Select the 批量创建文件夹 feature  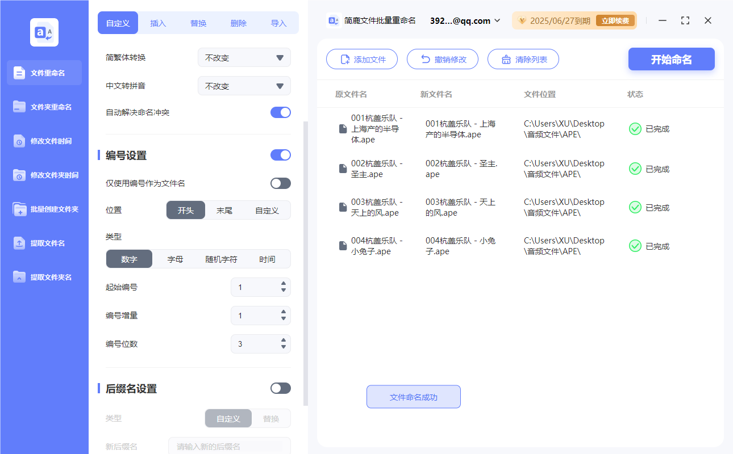coord(44,209)
